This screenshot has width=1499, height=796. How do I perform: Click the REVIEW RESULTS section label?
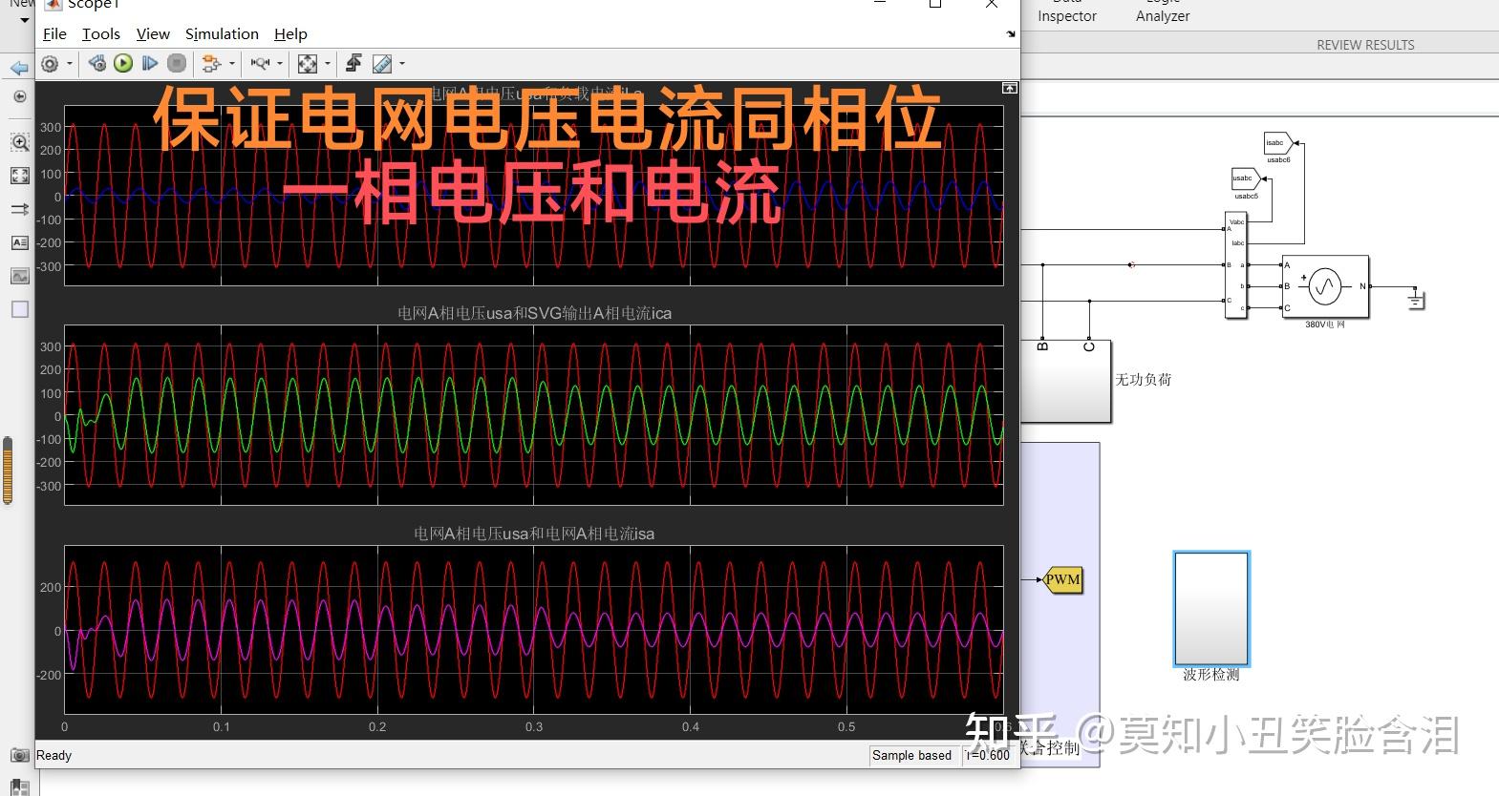click(x=1365, y=45)
